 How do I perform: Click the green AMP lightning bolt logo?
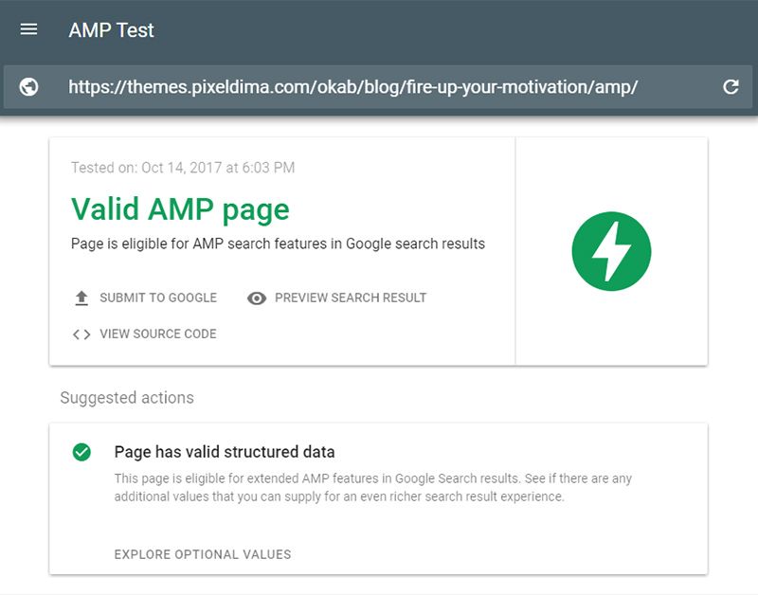point(611,251)
